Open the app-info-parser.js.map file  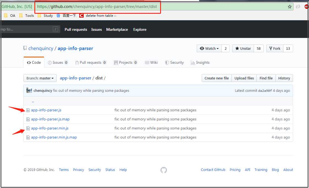tap(50, 119)
